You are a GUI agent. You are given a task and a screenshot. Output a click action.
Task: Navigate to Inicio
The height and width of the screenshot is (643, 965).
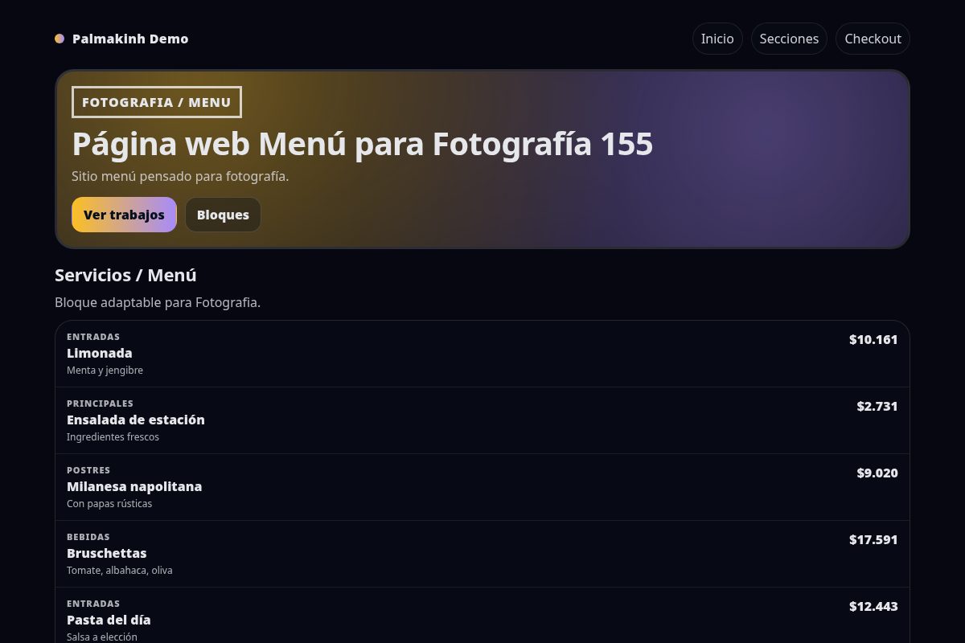click(717, 39)
